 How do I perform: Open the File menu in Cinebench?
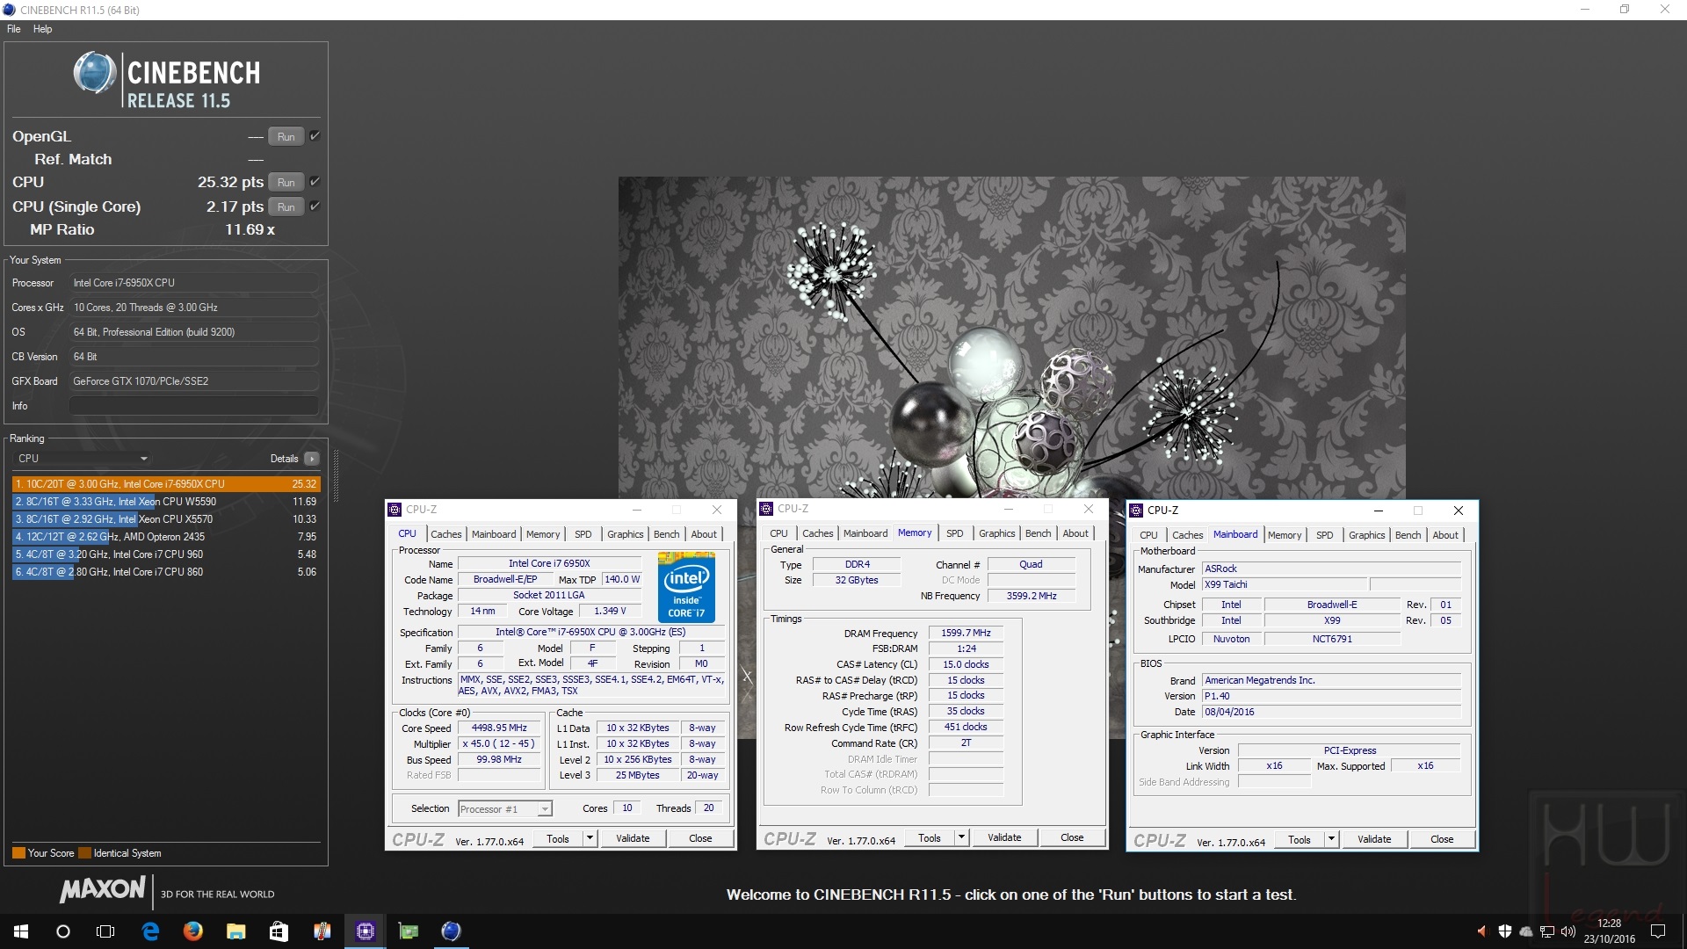click(13, 29)
